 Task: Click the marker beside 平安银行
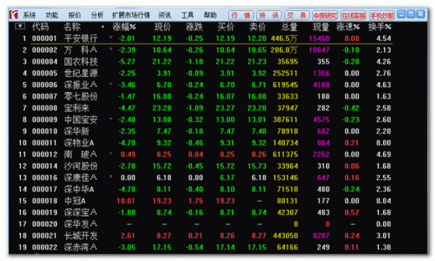click(111, 36)
